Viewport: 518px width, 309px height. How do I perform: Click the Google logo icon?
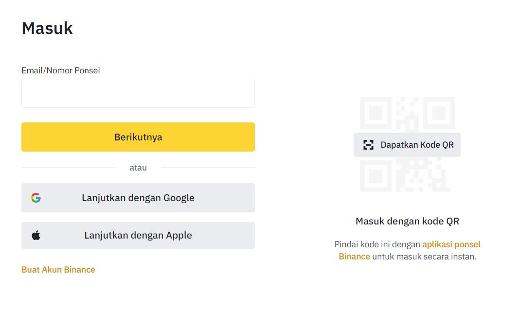point(36,198)
